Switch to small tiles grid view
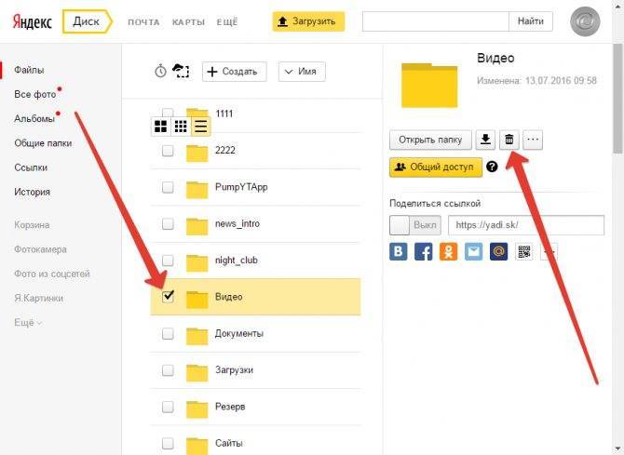 [181, 127]
